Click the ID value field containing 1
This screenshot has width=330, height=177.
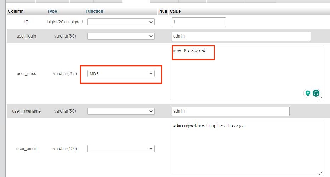coord(199,22)
